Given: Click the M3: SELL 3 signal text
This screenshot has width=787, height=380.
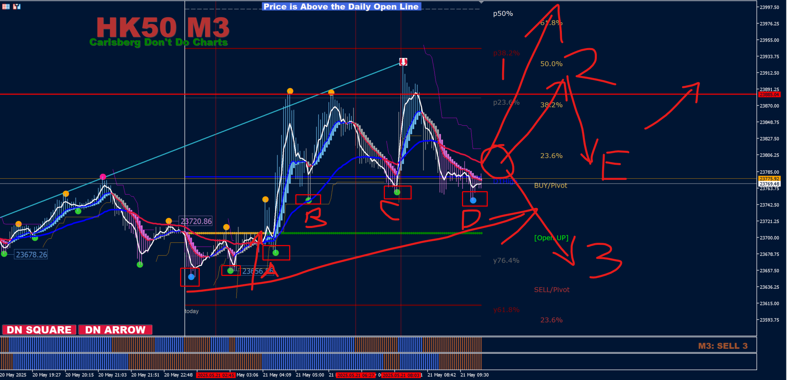Looking at the screenshot, I should coord(723,346).
